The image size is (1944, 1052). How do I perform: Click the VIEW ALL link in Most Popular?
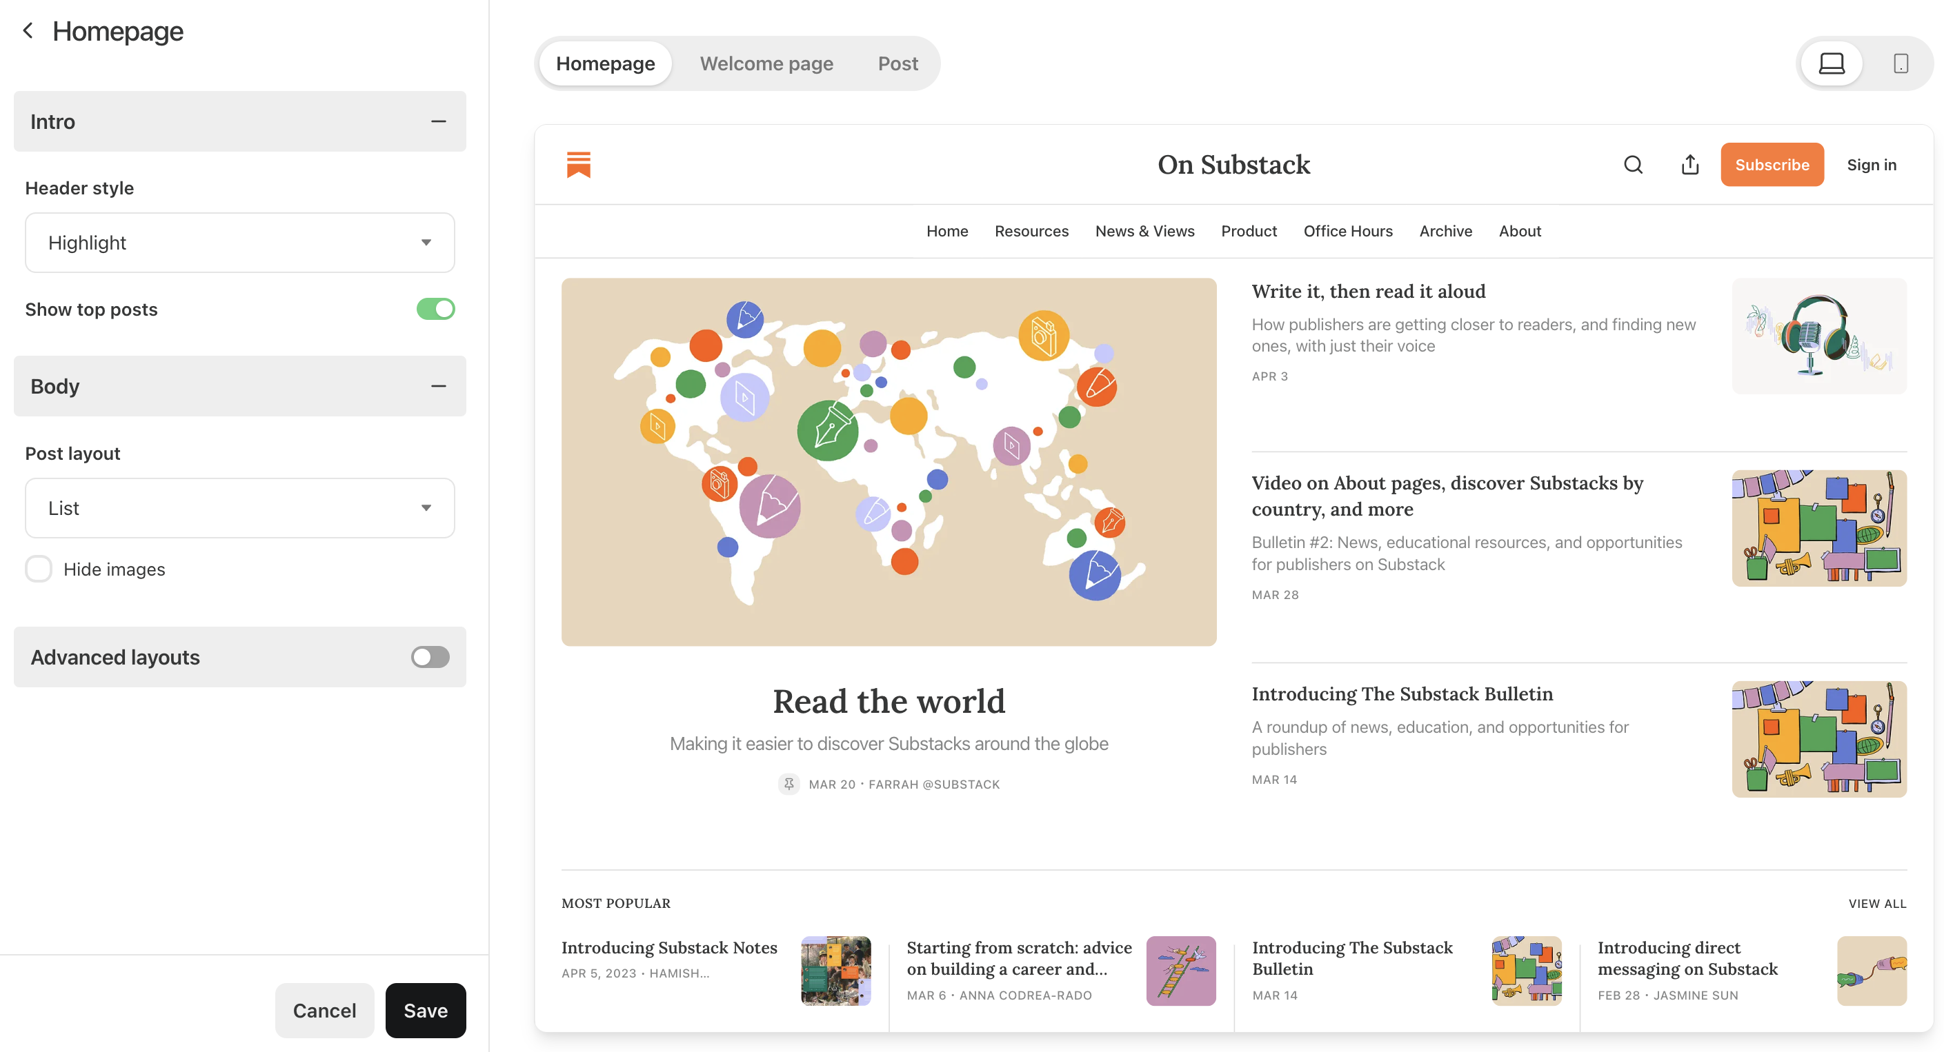pyautogui.click(x=1878, y=903)
